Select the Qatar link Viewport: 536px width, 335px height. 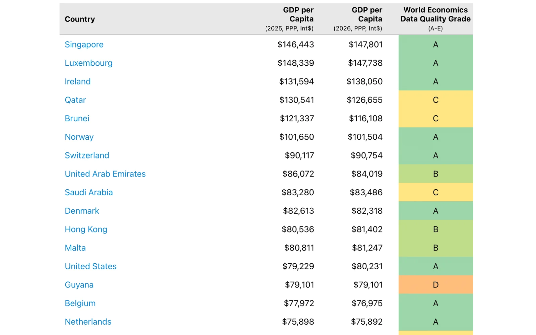click(x=75, y=100)
